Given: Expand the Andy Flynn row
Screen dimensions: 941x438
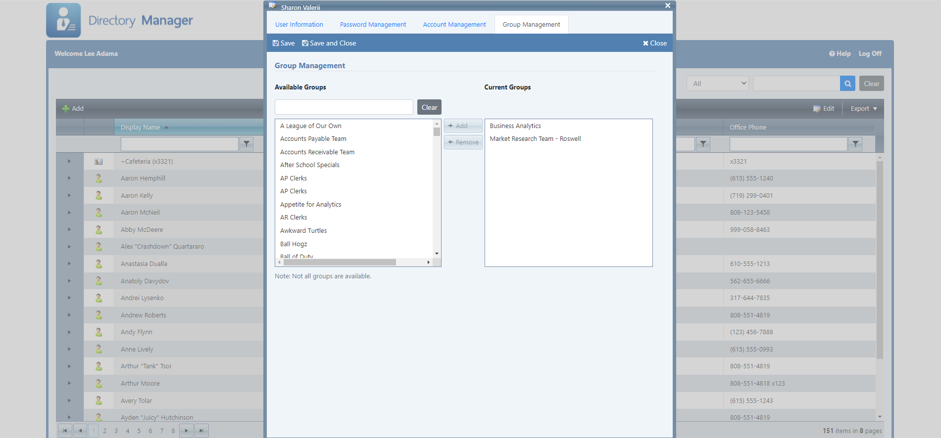Looking at the screenshot, I should click(x=69, y=332).
